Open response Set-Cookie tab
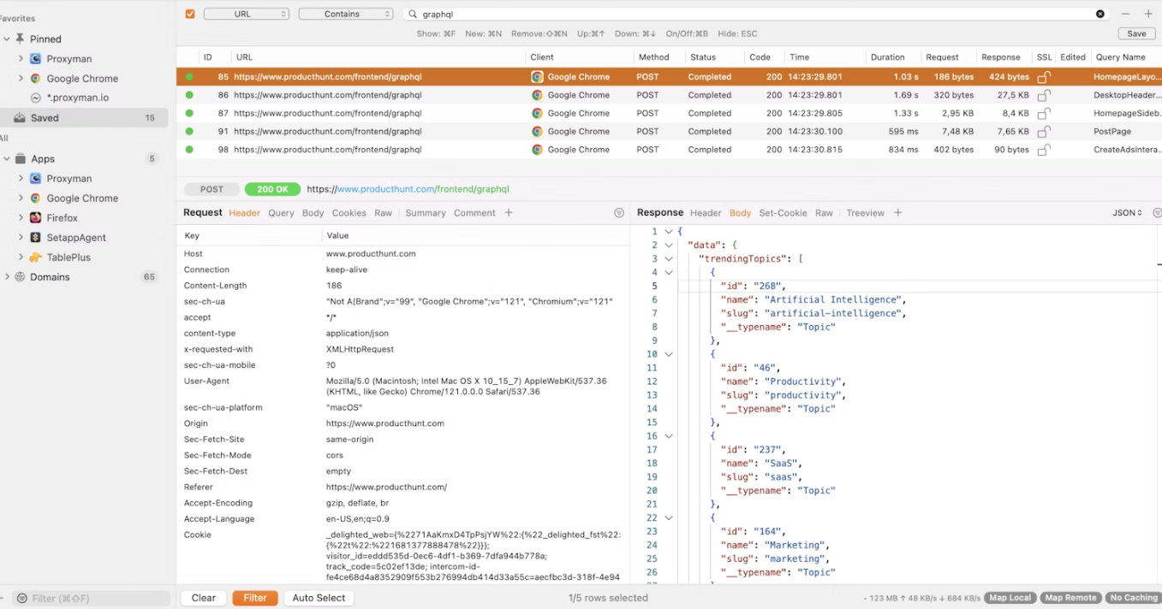The image size is (1162, 609). [x=783, y=213]
